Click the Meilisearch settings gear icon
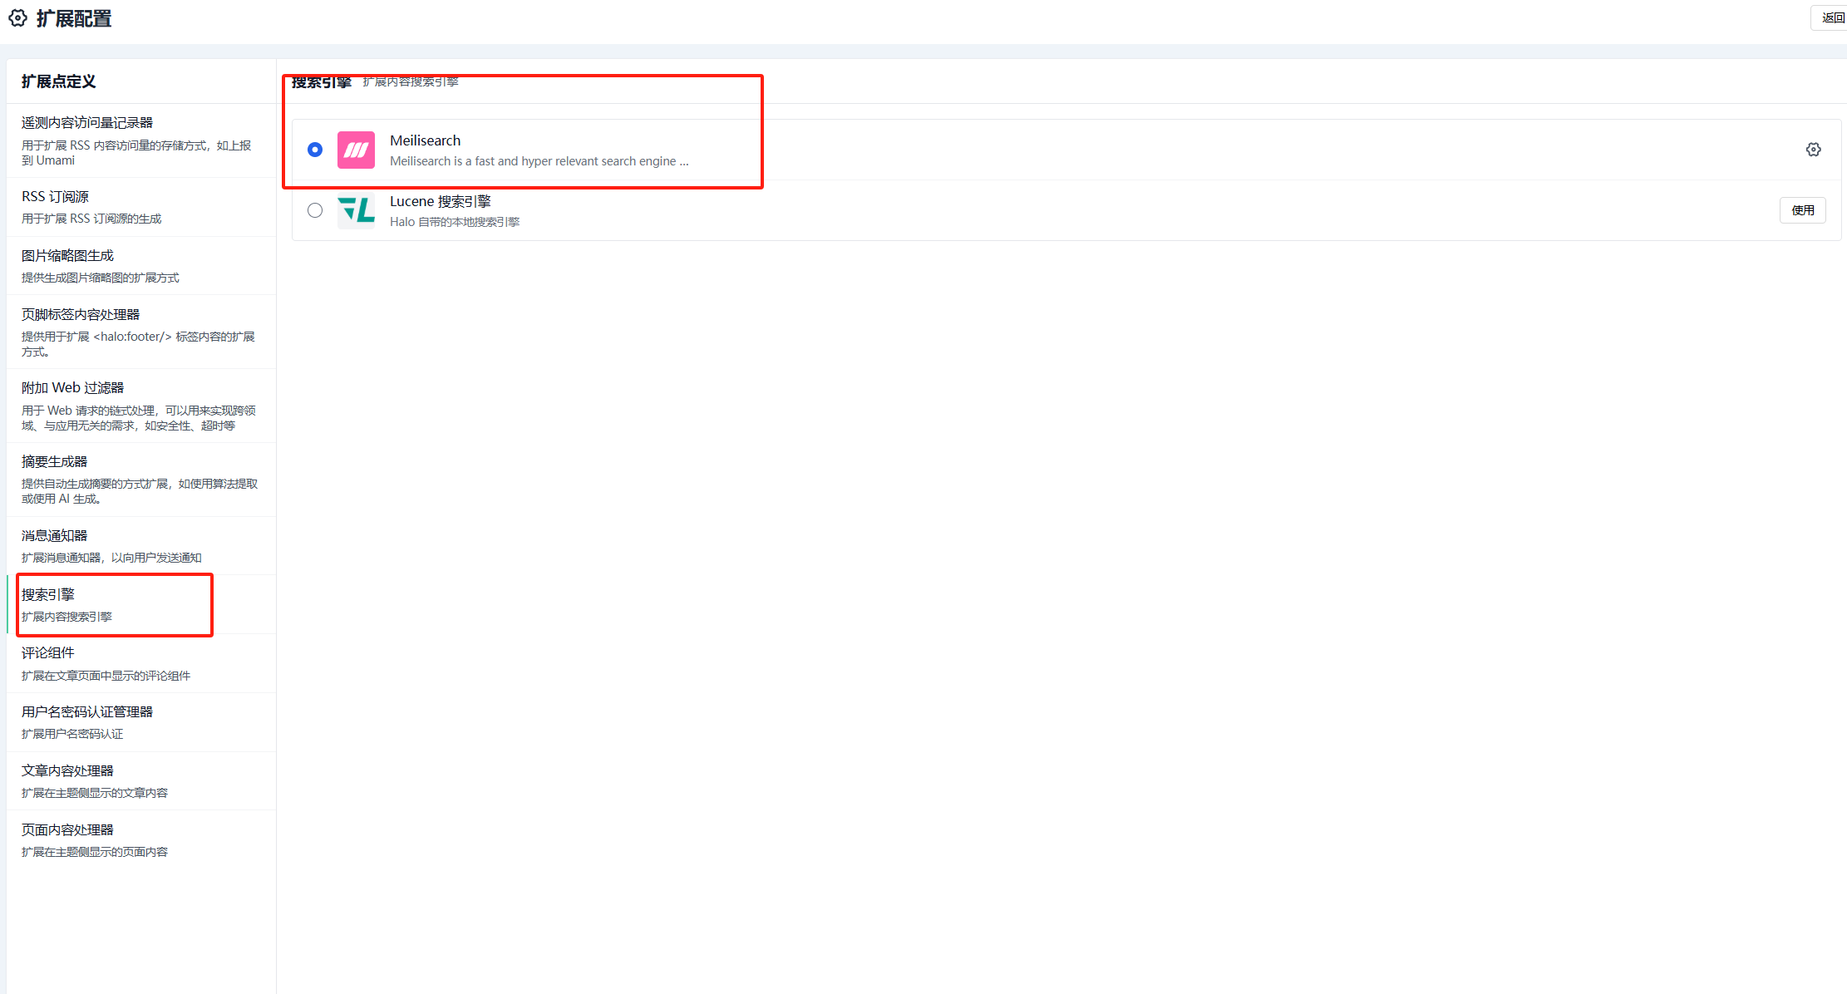This screenshot has height=994, width=1847. coord(1813,150)
